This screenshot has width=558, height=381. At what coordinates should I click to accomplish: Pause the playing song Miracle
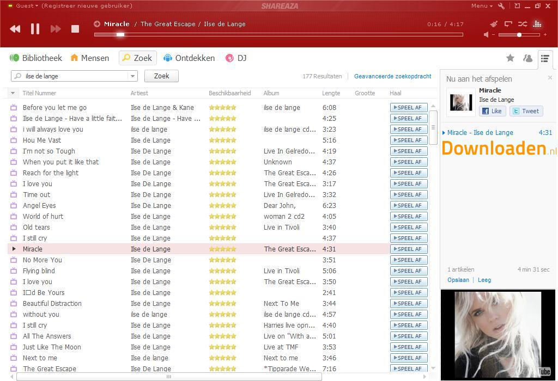[x=35, y=29]
